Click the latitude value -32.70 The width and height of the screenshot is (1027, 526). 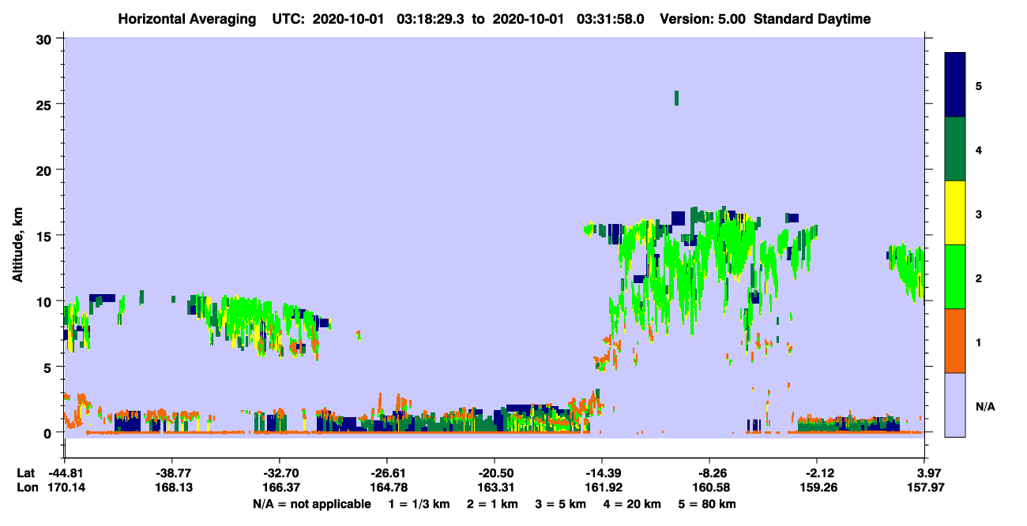[x=280, y=473]
